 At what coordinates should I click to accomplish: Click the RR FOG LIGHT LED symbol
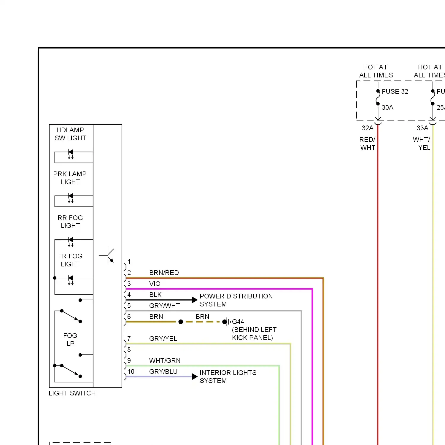coord(70,241)
